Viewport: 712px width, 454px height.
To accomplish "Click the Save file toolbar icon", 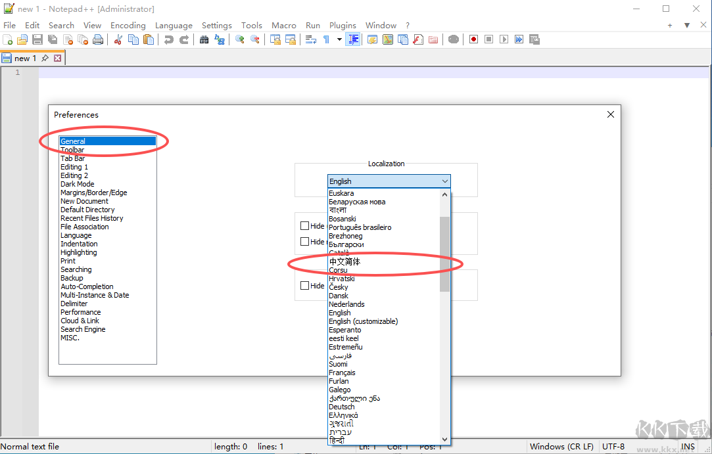I will (37, 39).
